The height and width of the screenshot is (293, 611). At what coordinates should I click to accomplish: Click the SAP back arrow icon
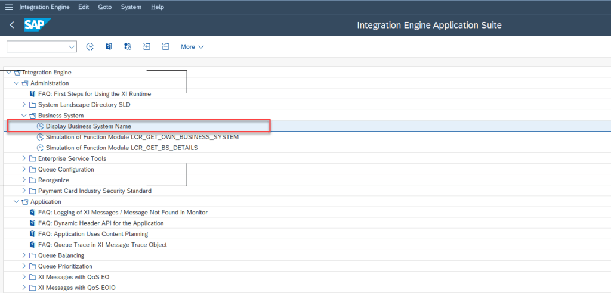(12, 25)
